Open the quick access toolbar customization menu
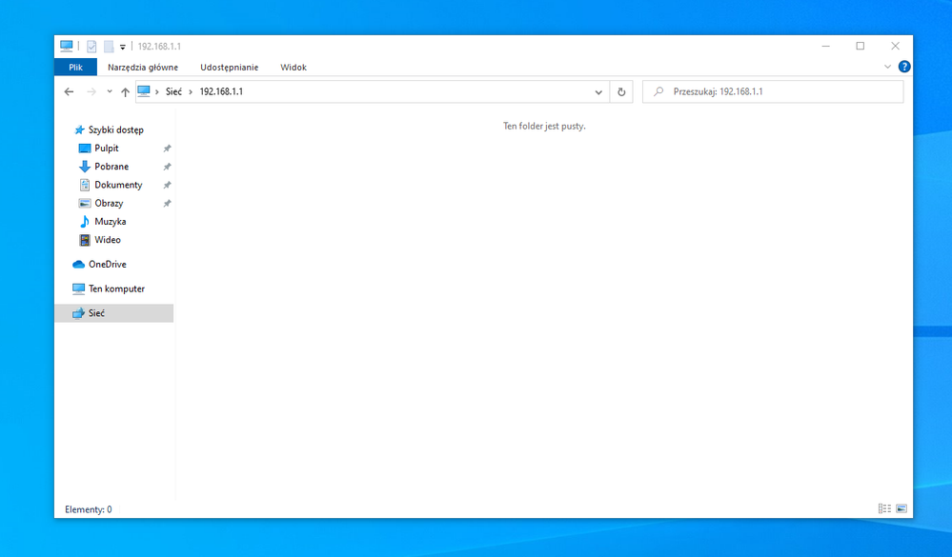This screenshot has height=557, width=952. tap(123, 45)
